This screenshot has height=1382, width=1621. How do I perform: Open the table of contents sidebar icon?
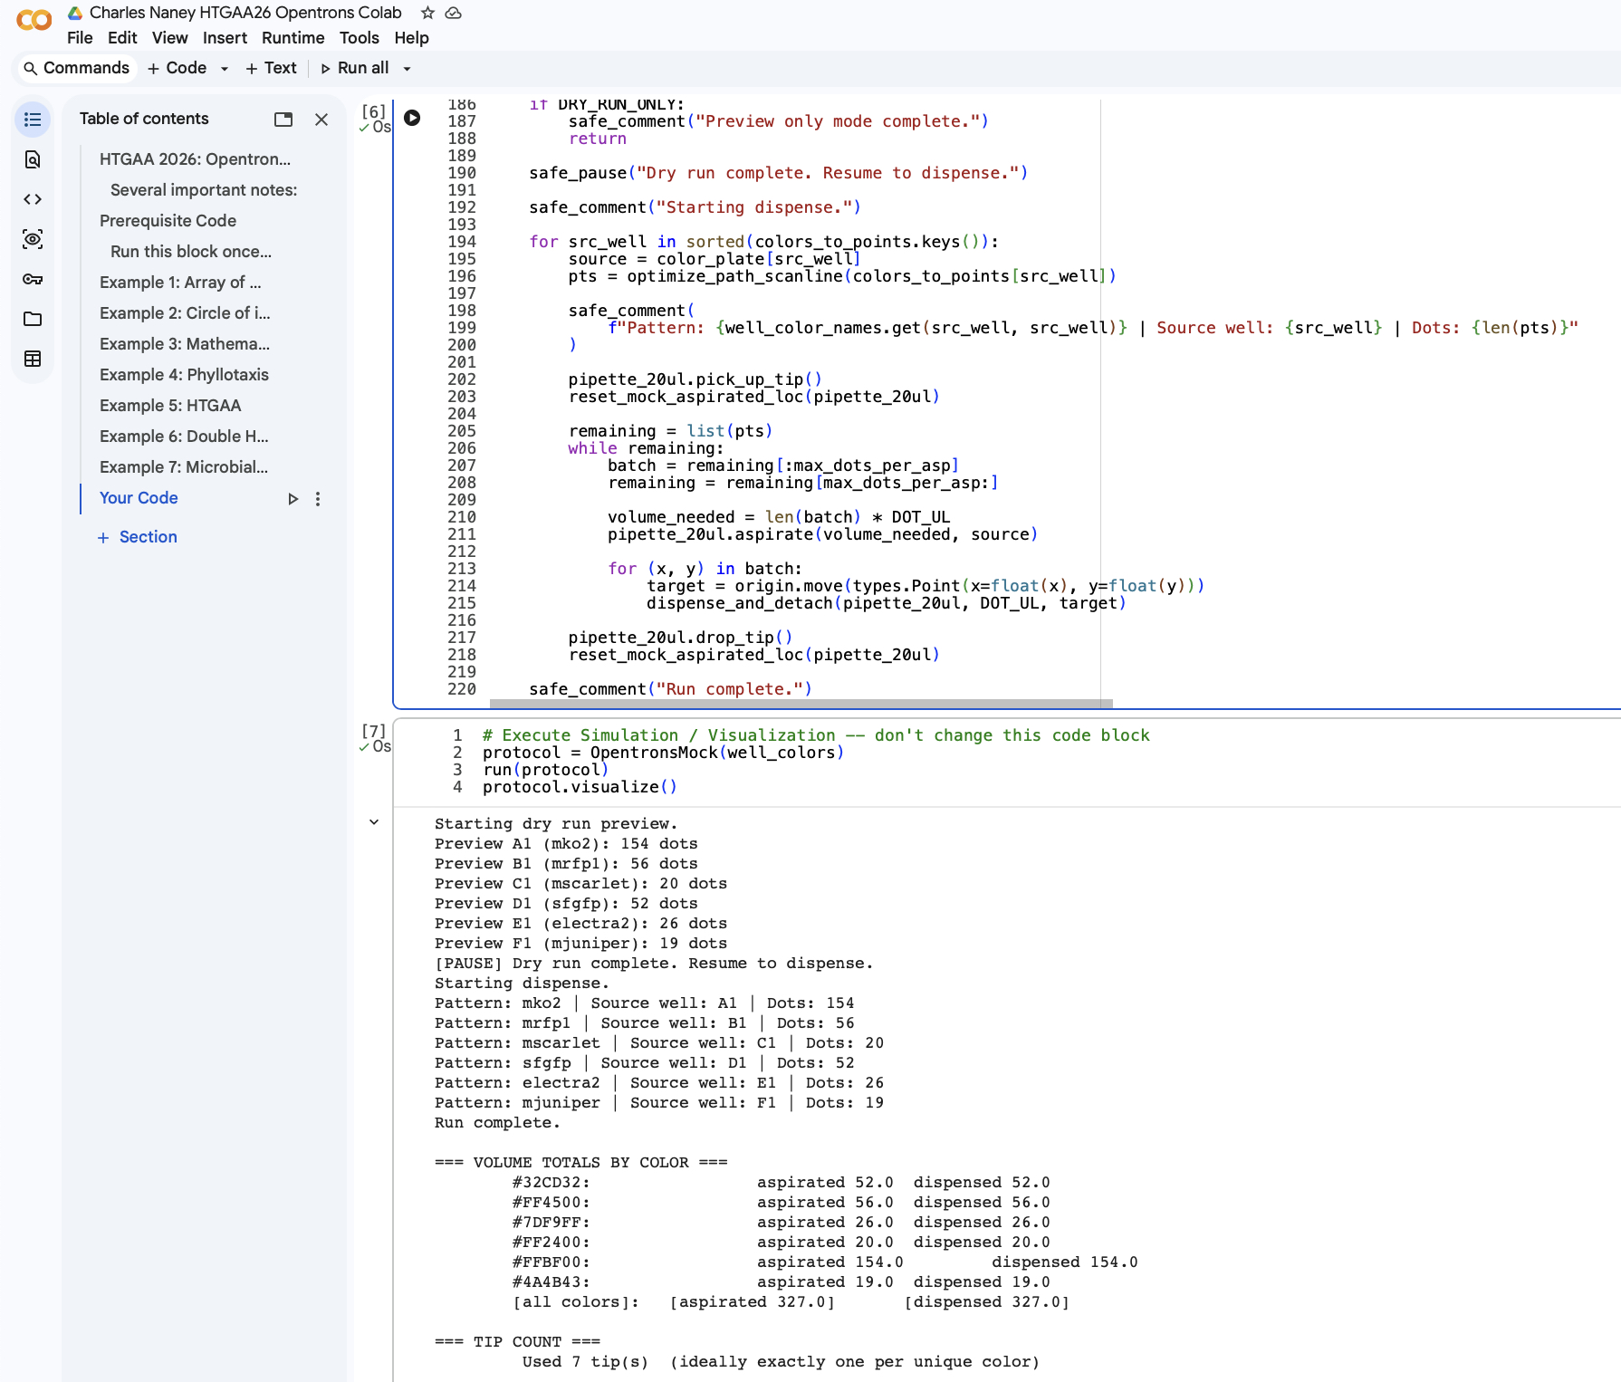(x=33, y=120)
